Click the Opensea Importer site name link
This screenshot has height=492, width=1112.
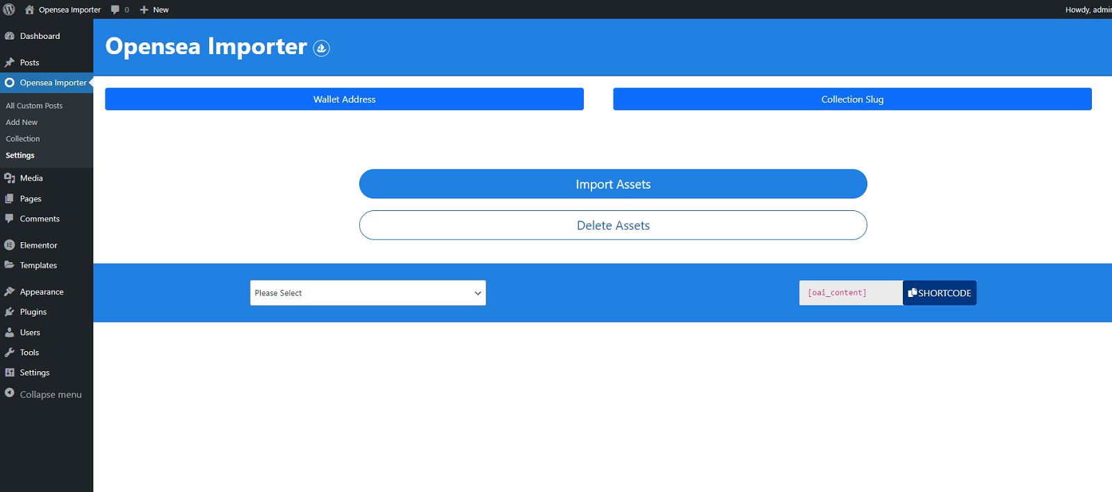tap(69, 10)
